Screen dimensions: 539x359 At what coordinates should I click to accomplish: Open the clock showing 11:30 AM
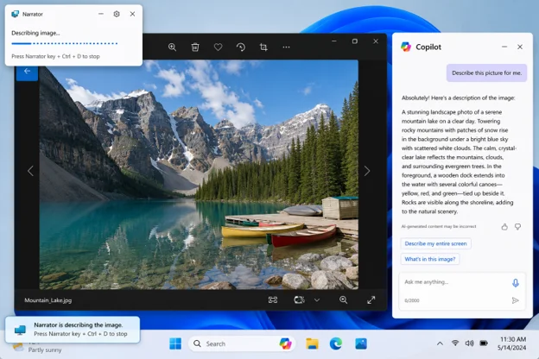click(511, 343)
